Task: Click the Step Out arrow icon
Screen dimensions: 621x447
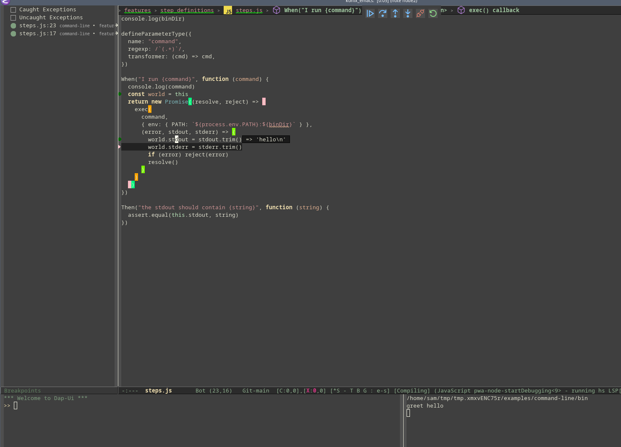Action: coord(395,13)
